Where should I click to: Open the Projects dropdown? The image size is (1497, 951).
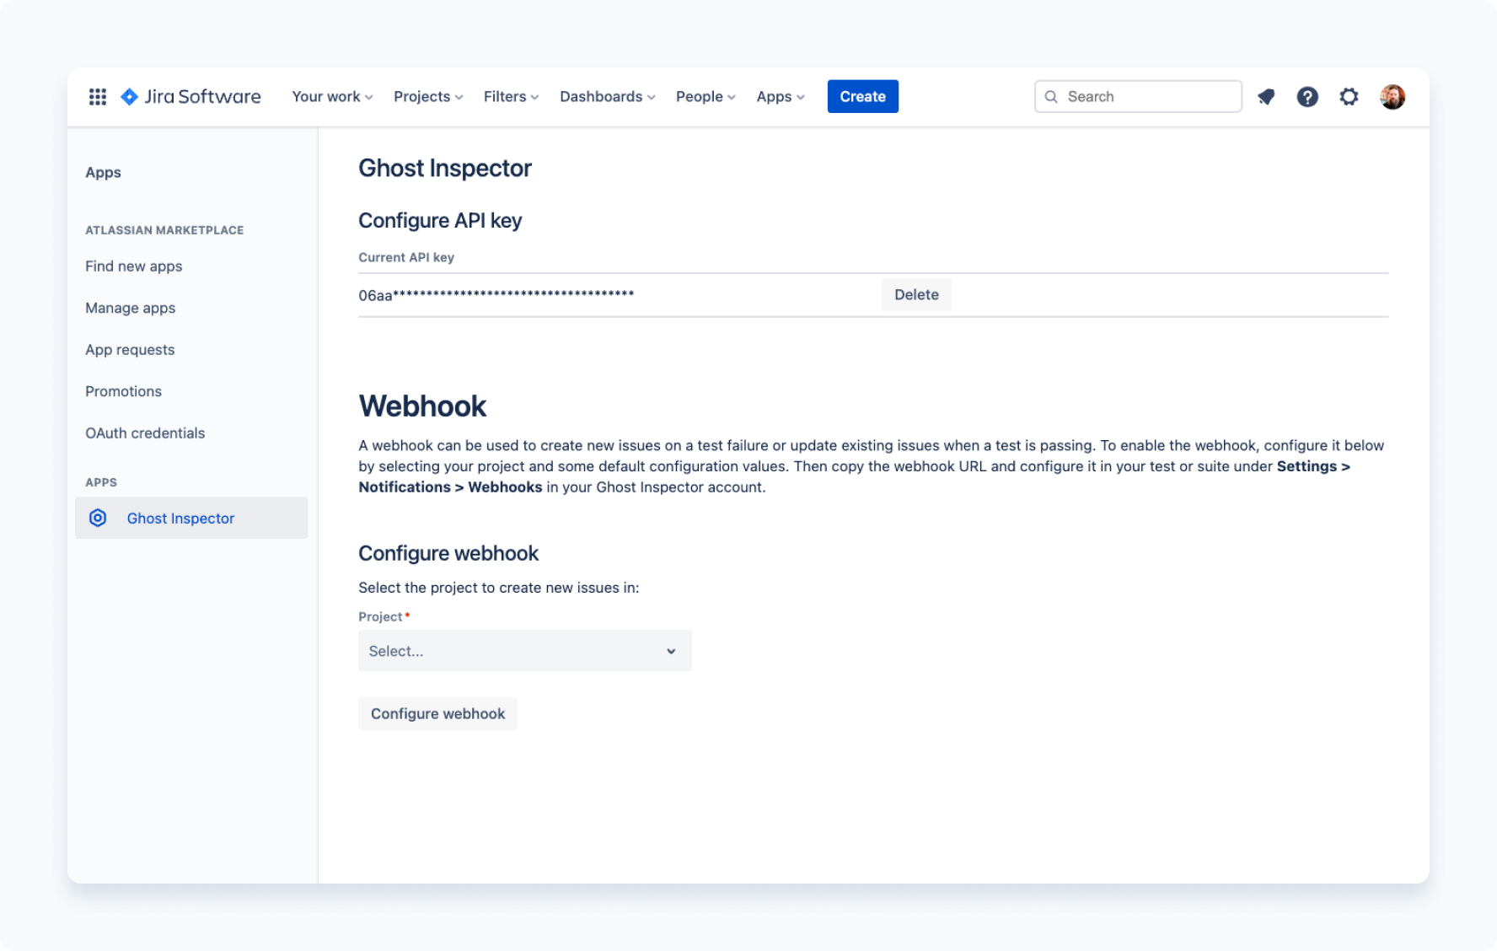(427, 96)
